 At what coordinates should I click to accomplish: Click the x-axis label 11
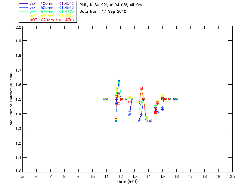coord(106,176)
